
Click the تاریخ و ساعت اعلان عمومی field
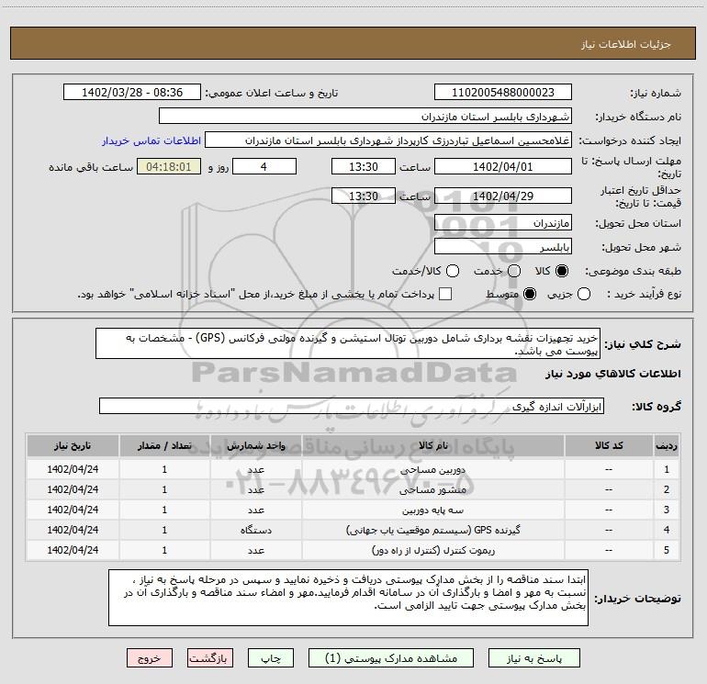point(132,92)
